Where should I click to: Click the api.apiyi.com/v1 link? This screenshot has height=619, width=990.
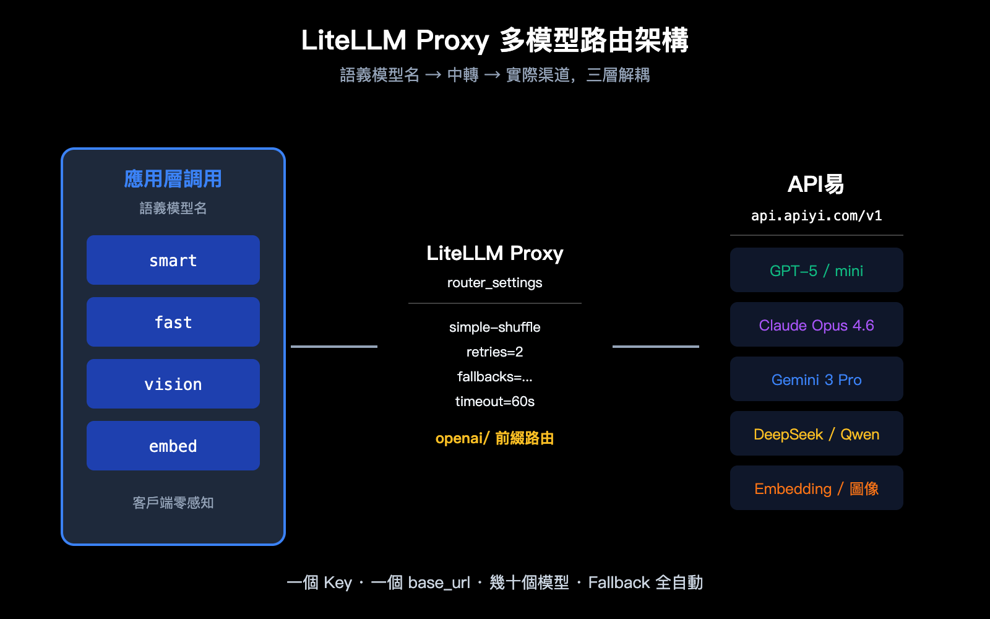(x=816, y=215)
